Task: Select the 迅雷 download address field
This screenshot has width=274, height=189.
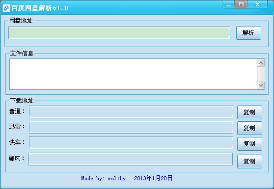Action: click(131, 127)
